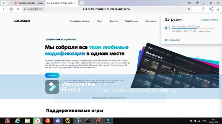
Task: Click the installer download progress bar
Action: coord(193,29)
